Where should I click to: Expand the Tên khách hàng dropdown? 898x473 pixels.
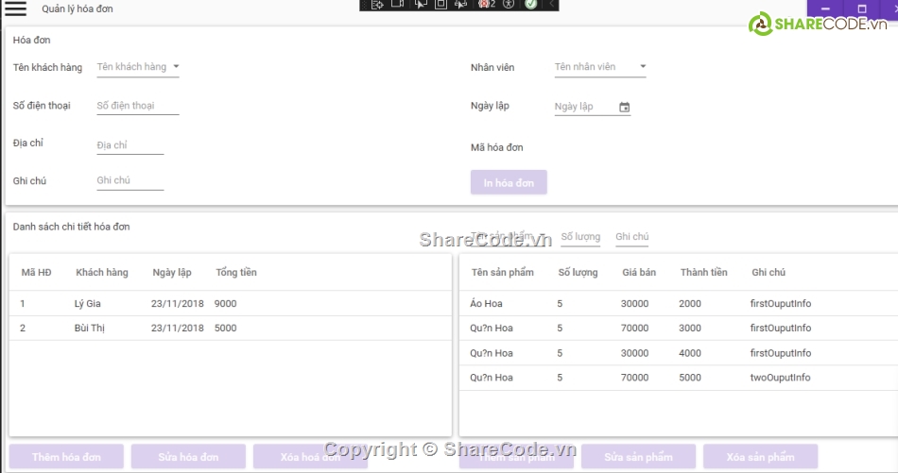pyautogui.click(x=176, y=67)
